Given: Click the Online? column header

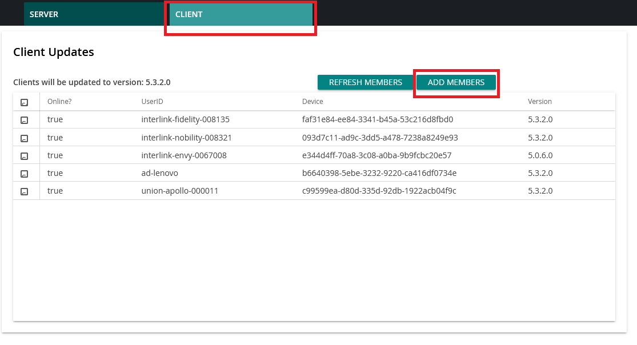Looking at the screenshot, I should click(x=59, y=102).
